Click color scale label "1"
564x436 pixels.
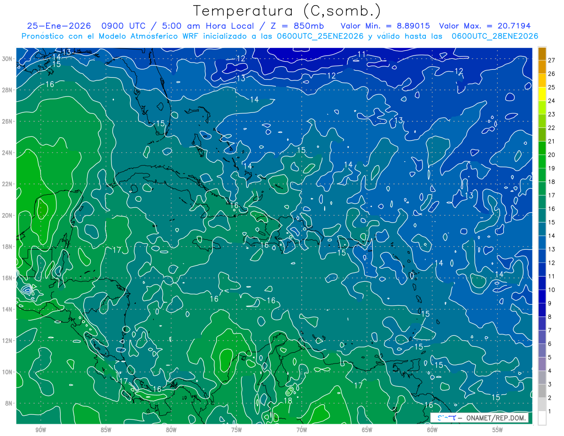click(550, 412)
